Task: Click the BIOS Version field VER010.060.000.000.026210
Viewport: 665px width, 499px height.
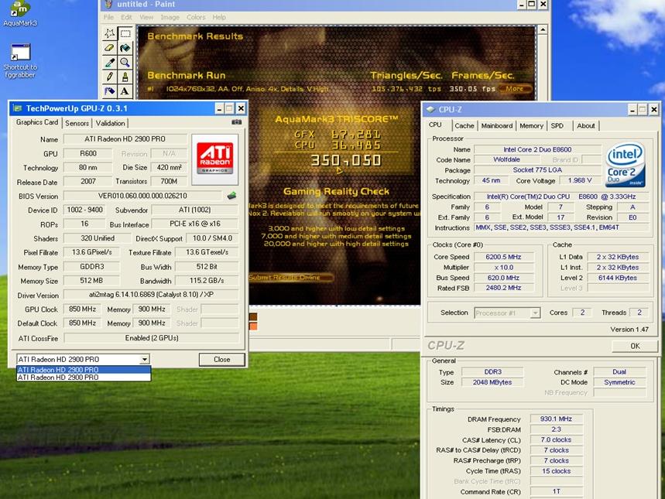Action: [x=142, y=196]
